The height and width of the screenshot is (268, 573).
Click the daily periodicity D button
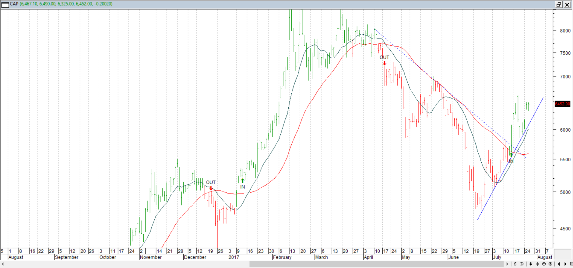[x=522, y=264]
